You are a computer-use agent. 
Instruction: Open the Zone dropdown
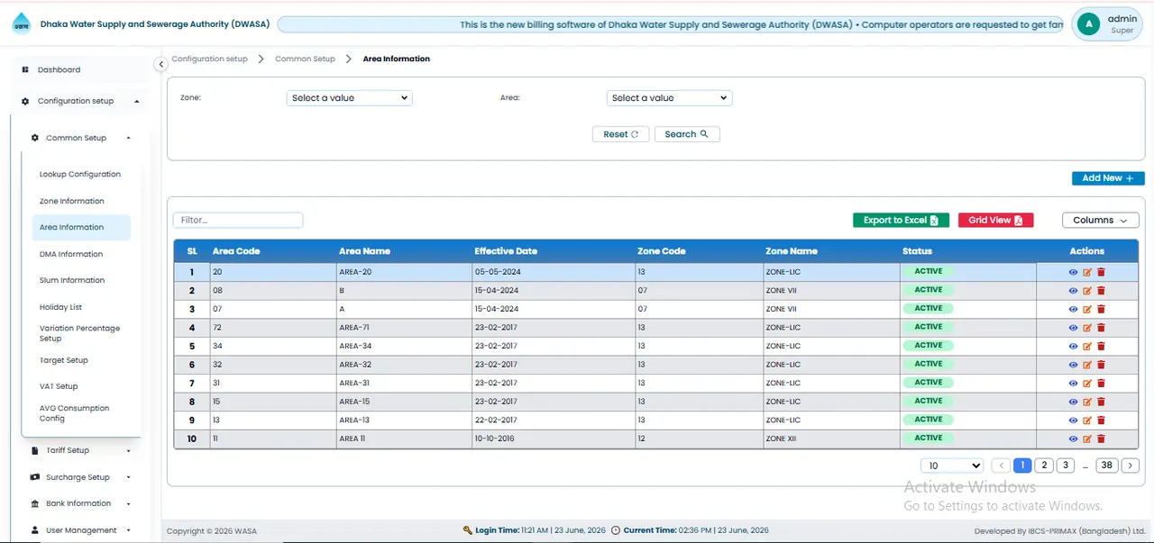tap(349, 98)
